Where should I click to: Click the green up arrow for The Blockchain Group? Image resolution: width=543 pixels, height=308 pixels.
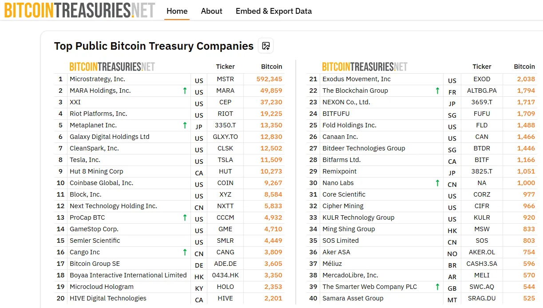point(437,91)
